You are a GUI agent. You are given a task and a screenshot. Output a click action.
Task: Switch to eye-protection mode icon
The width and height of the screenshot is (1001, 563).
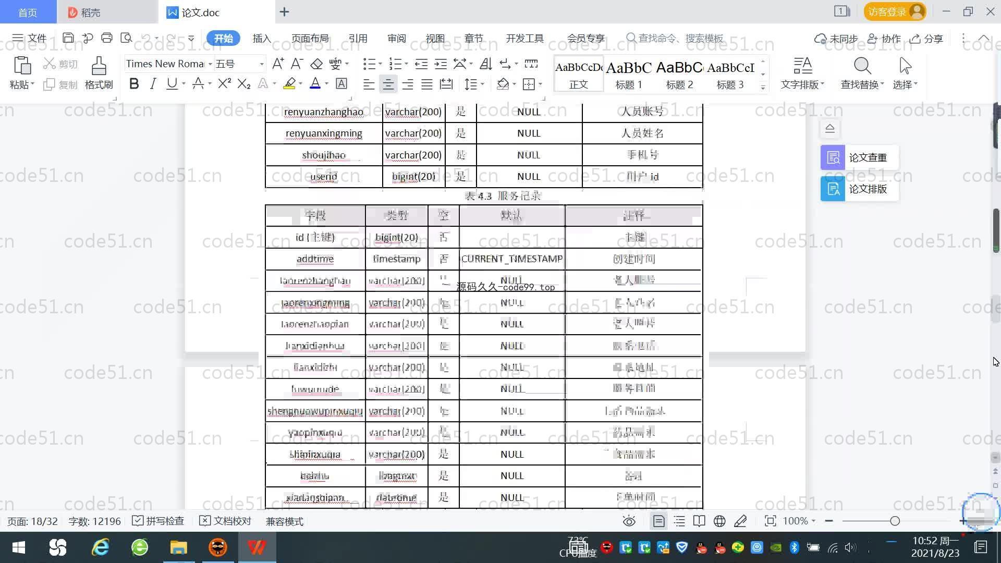pyautogui.click(x=629, y=521)
